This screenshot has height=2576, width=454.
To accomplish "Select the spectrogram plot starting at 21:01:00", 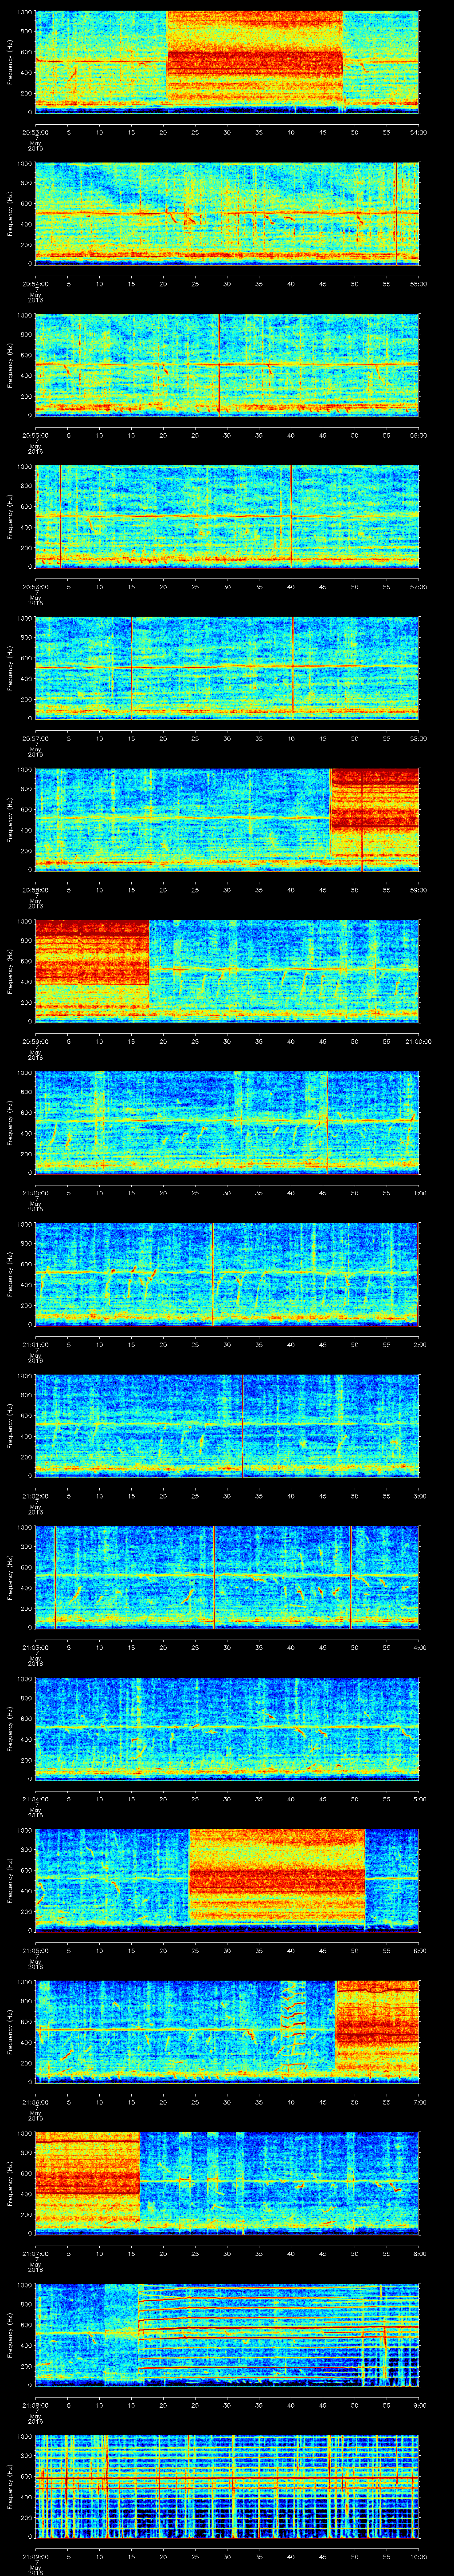I will (227, 1274).
